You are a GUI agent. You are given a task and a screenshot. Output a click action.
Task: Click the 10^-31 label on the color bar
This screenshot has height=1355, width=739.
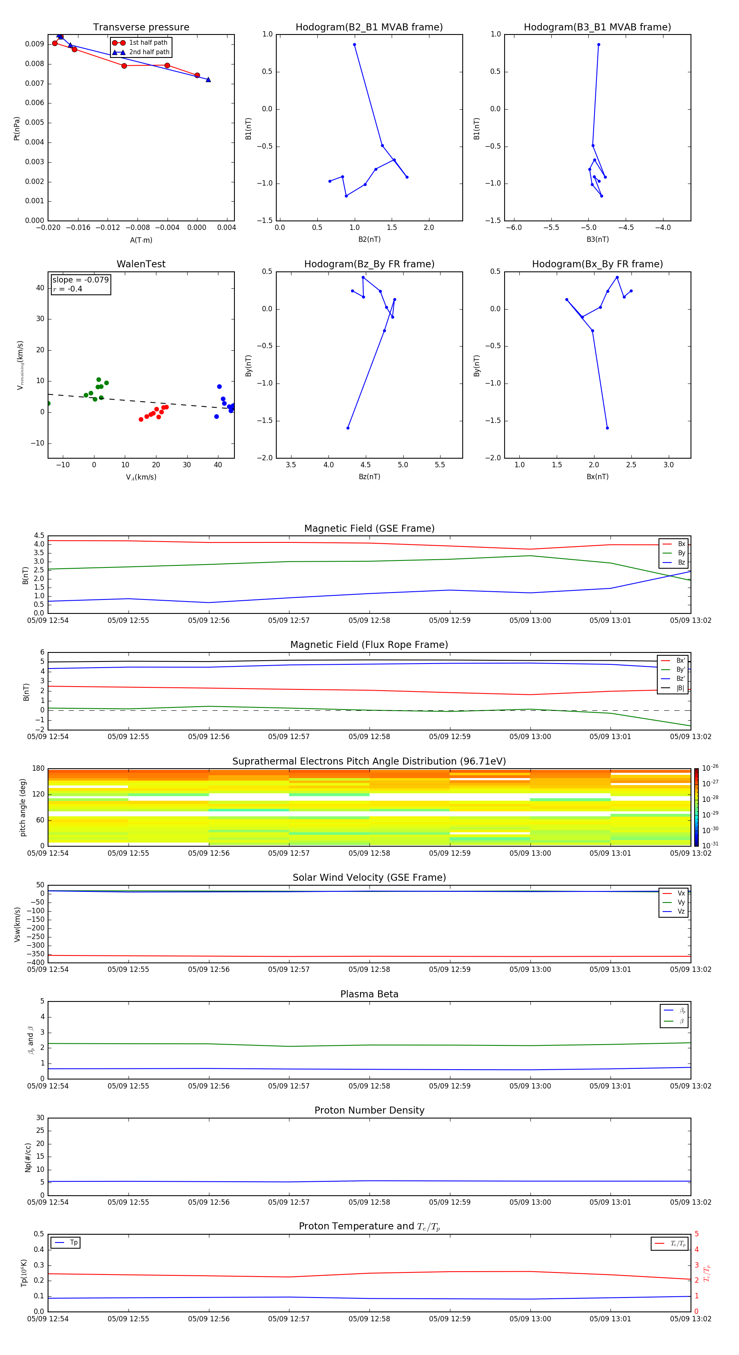710,845
